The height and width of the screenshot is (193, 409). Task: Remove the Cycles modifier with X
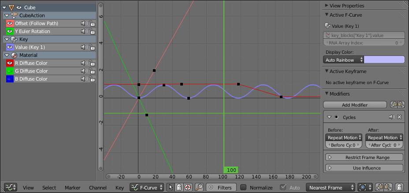[399, 117]
